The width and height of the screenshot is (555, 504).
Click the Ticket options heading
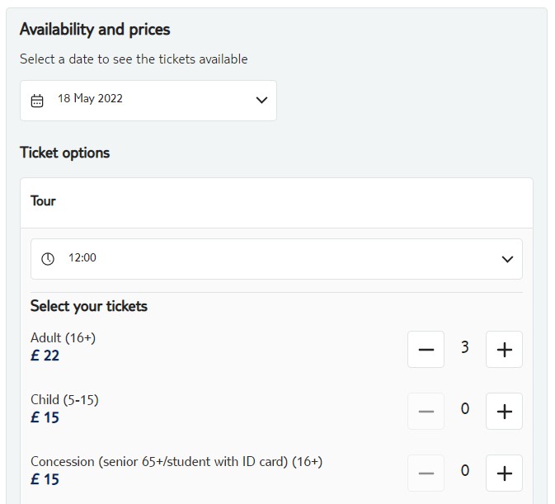tap(64, 153)
